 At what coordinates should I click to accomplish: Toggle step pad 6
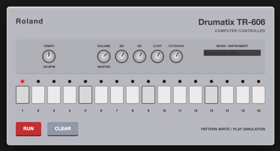101,95
